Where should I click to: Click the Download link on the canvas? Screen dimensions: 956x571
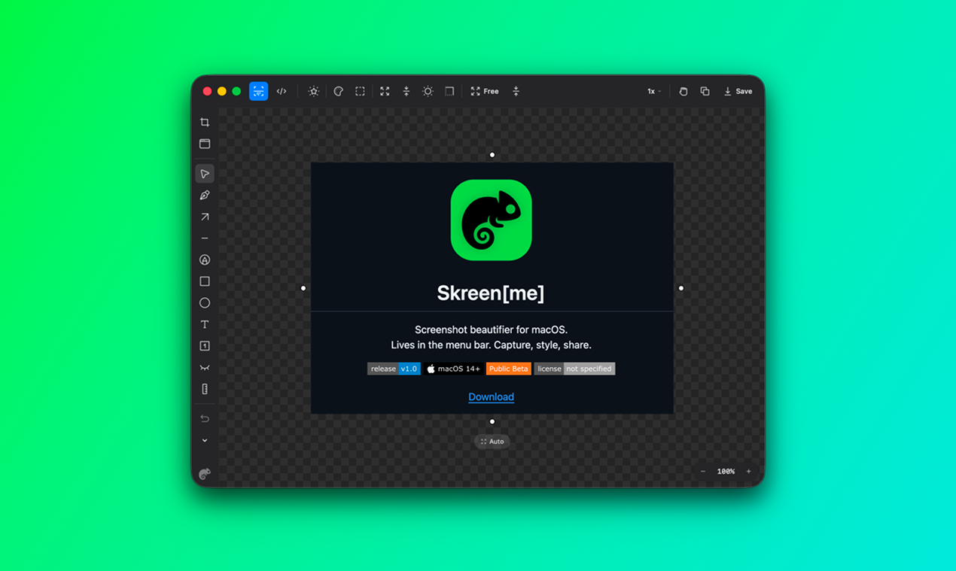pos(491,396)
